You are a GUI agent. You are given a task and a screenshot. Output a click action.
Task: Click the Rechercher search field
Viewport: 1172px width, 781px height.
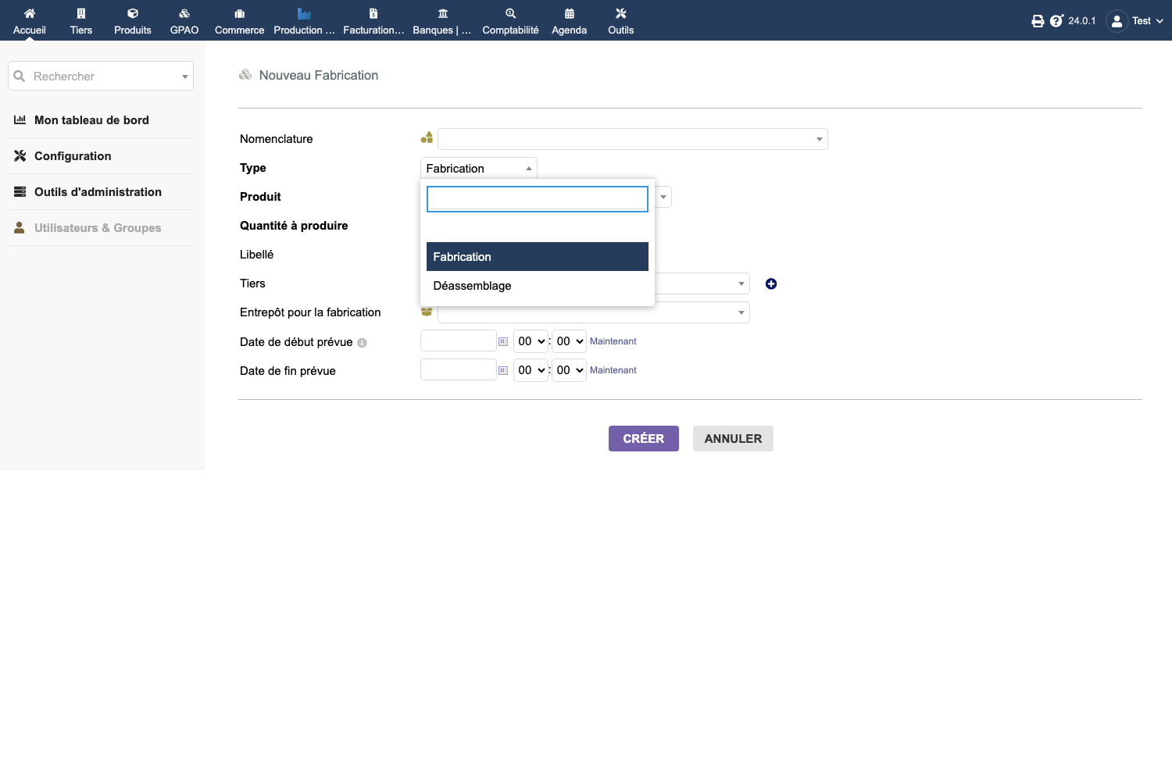(101, 76)
